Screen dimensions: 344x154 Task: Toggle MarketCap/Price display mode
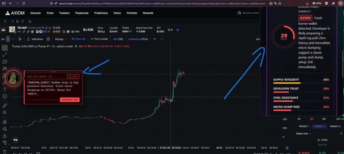pos(138,39)
